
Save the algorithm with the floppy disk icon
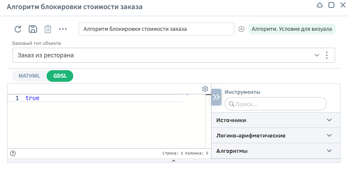pos(33,29)
